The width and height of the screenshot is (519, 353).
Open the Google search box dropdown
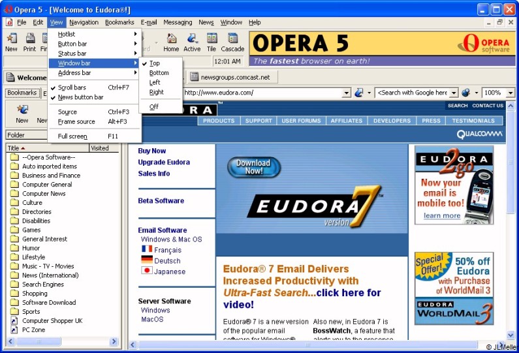454,93
